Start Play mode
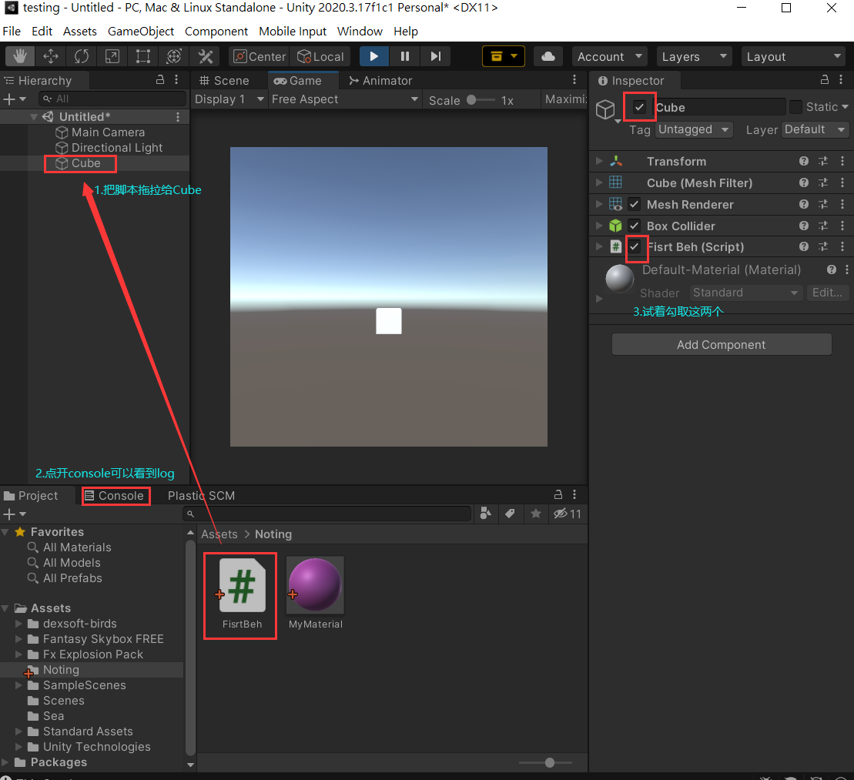 (x=374, y=56)
